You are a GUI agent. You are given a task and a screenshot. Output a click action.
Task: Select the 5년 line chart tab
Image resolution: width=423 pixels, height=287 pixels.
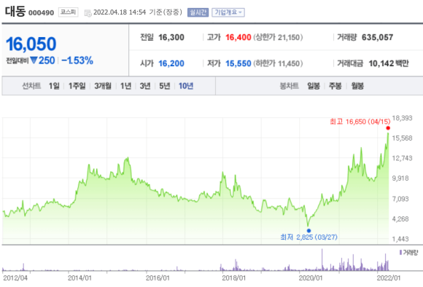point(165,86)
